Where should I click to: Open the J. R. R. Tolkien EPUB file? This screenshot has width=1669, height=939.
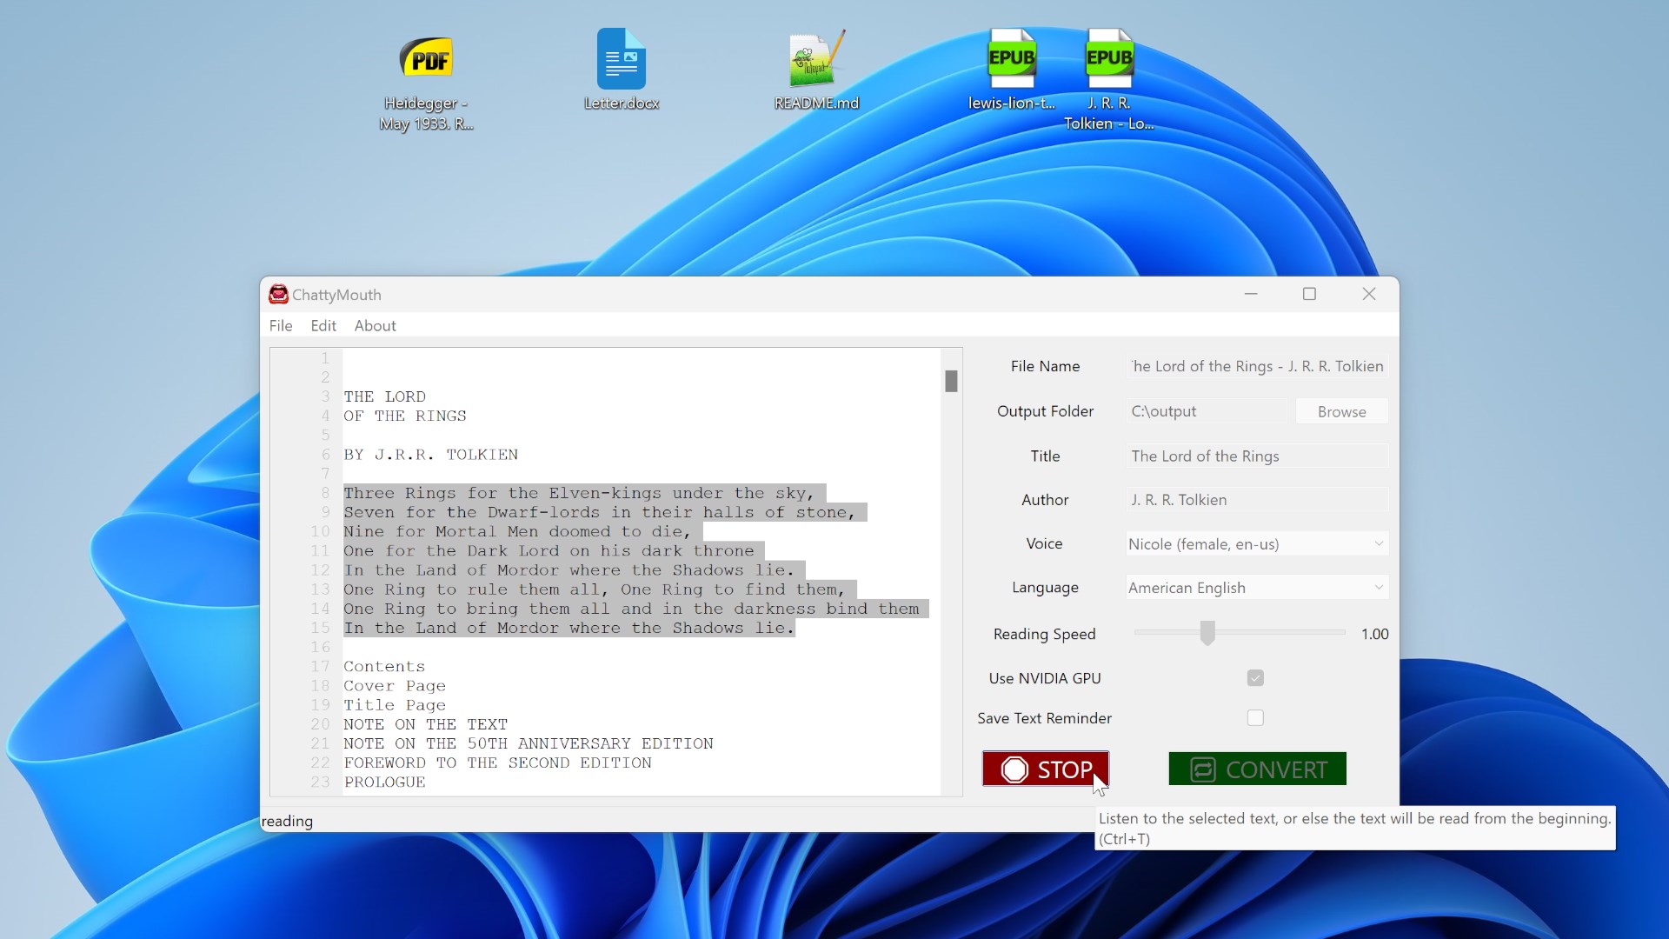(x=1109, y=80)
